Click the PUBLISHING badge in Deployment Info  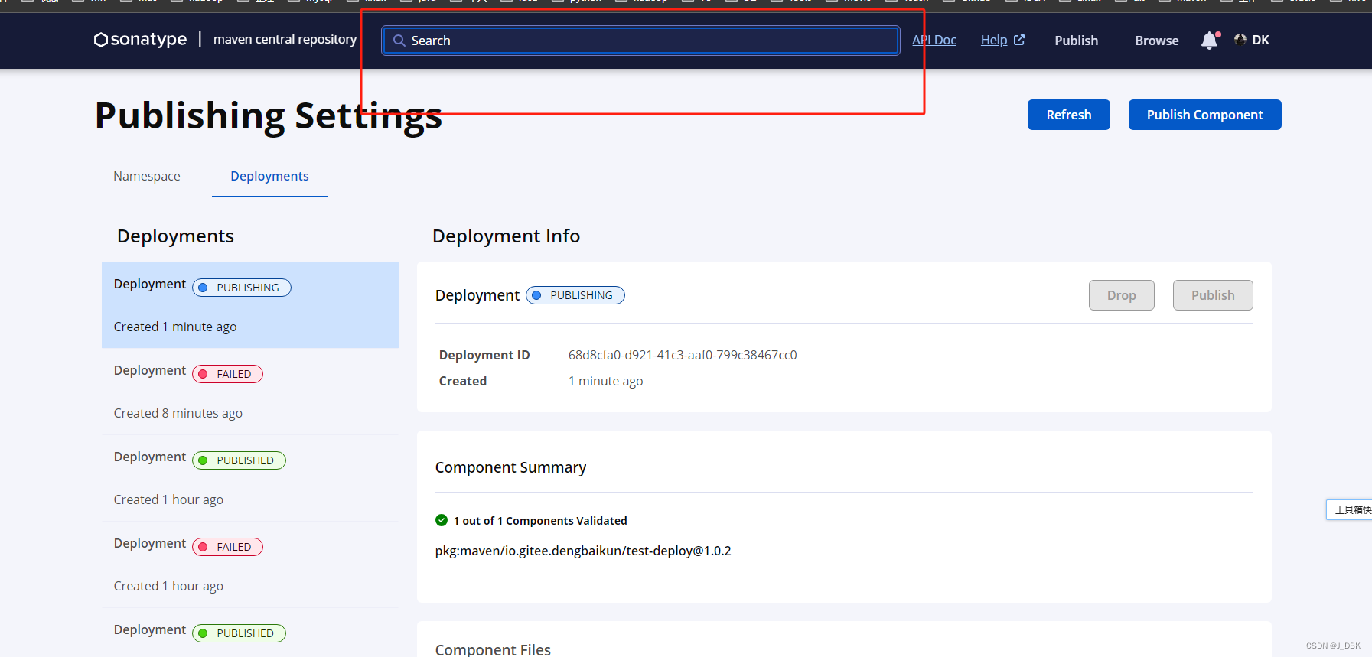[575, 295]
